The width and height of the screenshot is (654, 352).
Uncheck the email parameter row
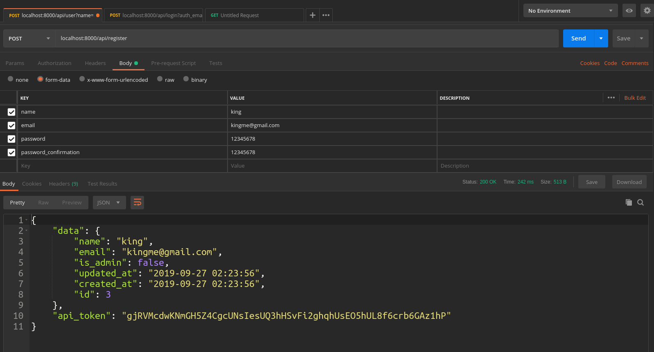11,126
